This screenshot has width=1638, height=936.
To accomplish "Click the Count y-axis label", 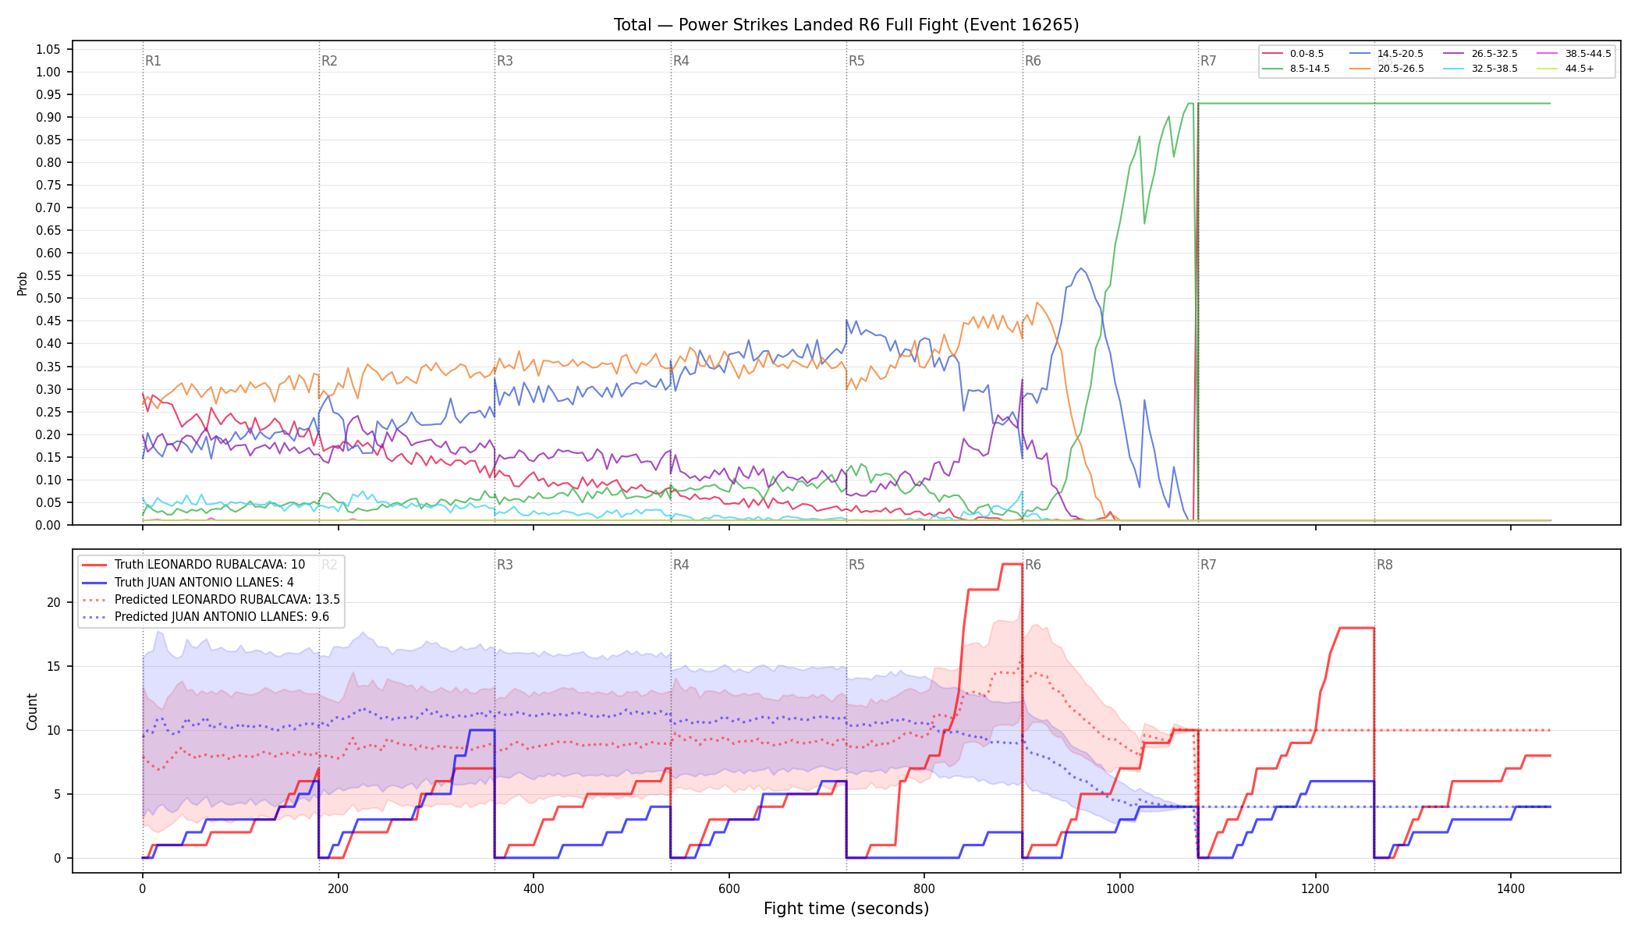I will pyautogui.click(x=32, y=711).
